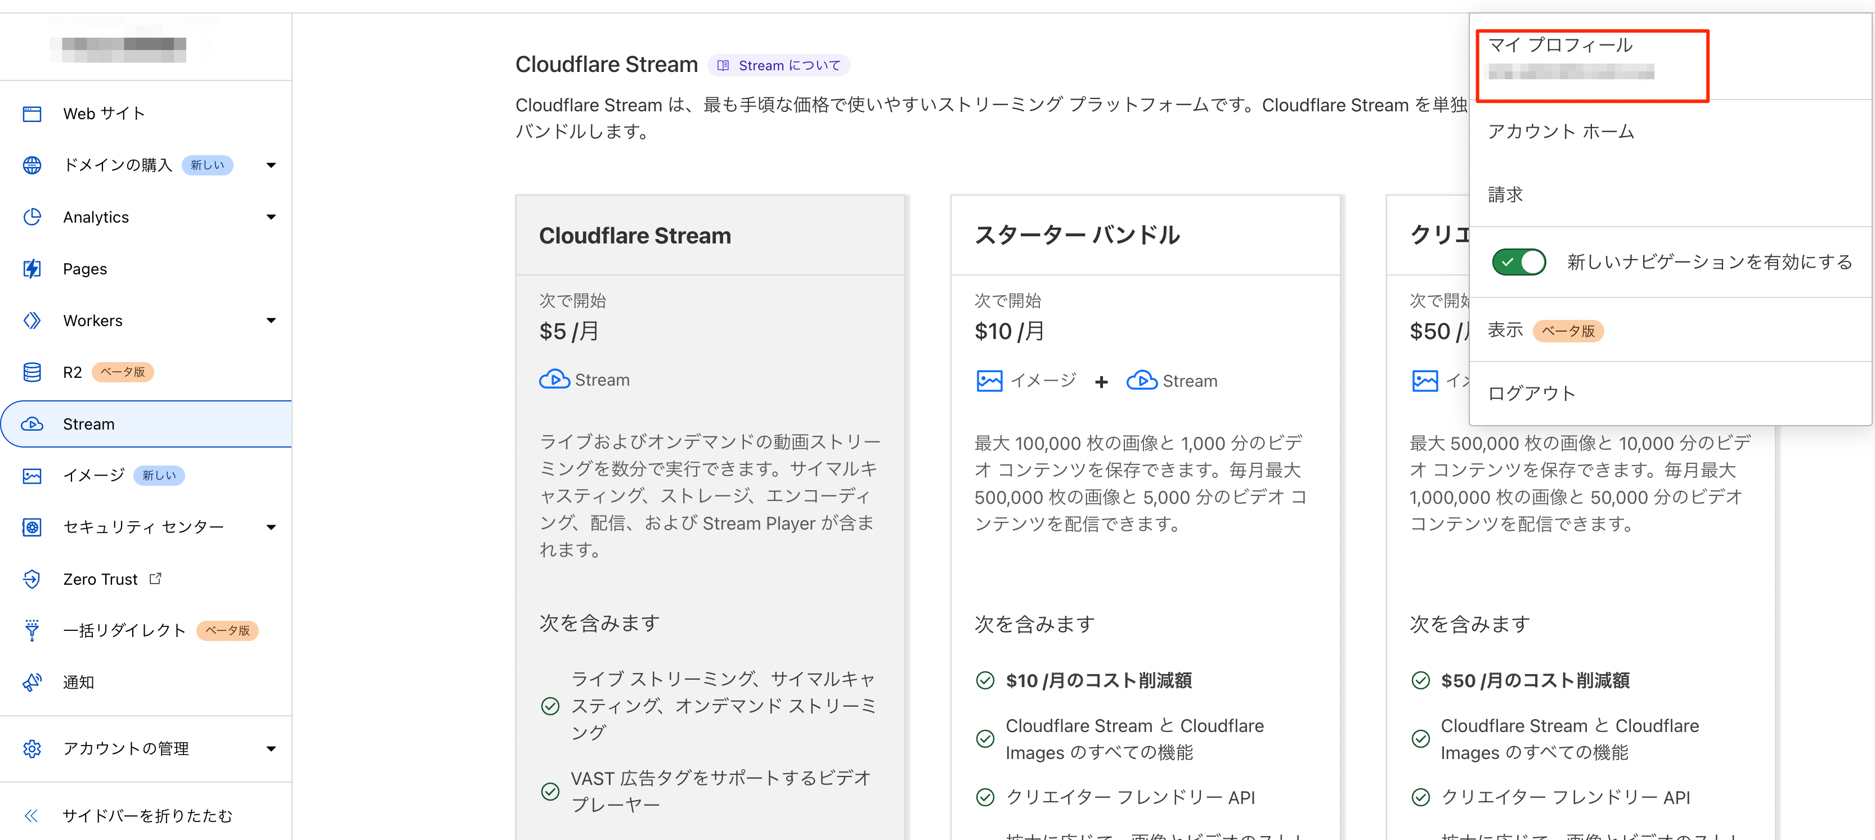
Task: Click the 通知 megaphone icon
Action: coord(32,682)
